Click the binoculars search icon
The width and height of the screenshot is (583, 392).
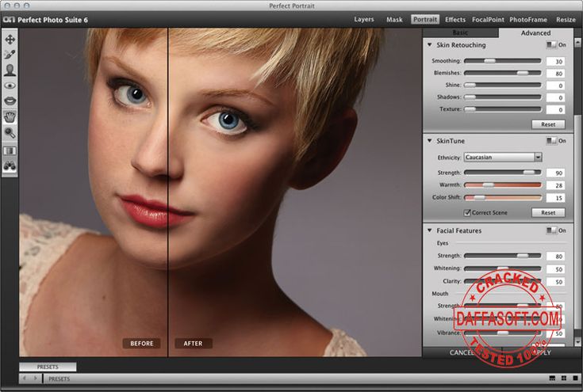click(x=10, y=166)
